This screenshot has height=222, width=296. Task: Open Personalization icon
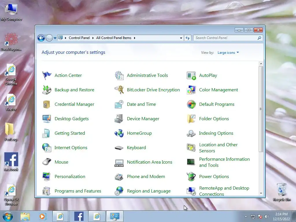click(47, 177)
